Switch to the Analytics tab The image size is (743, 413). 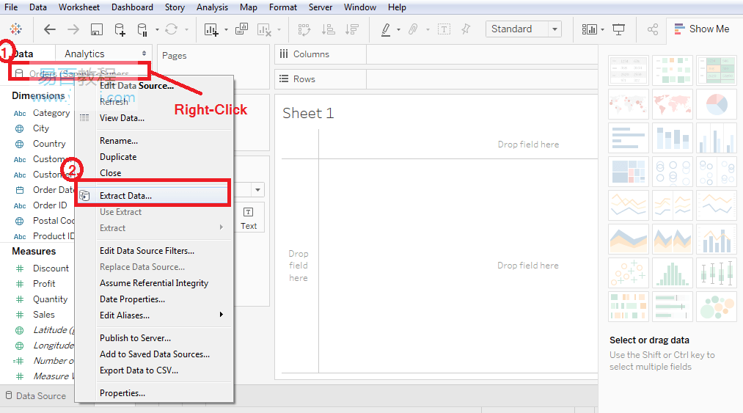84,54
